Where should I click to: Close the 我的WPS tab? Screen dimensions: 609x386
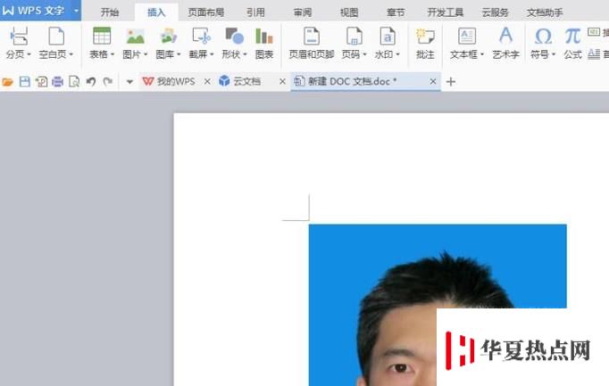(207, 81)
